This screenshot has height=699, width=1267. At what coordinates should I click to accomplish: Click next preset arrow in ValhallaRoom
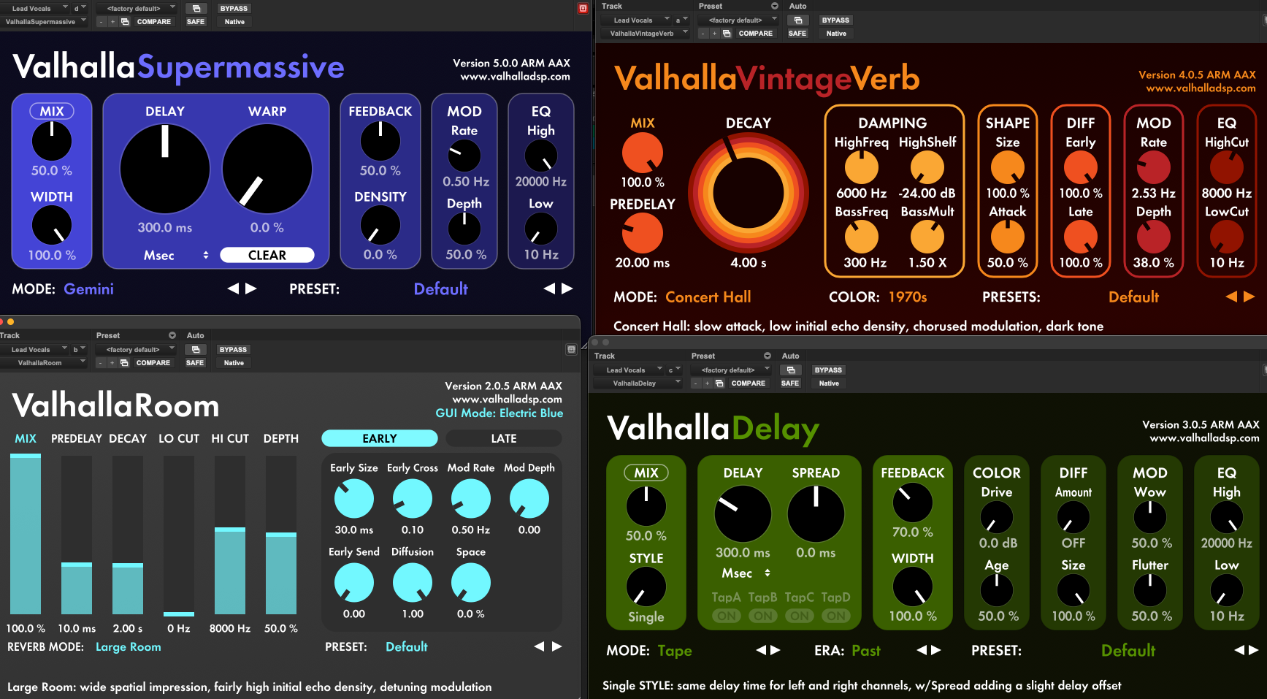556,646
